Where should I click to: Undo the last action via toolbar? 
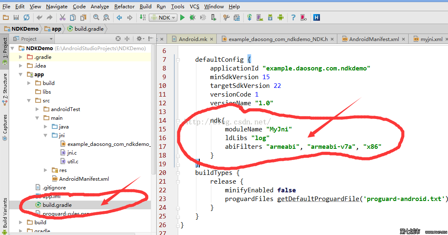pyautogui.click(x=39, y=18)
